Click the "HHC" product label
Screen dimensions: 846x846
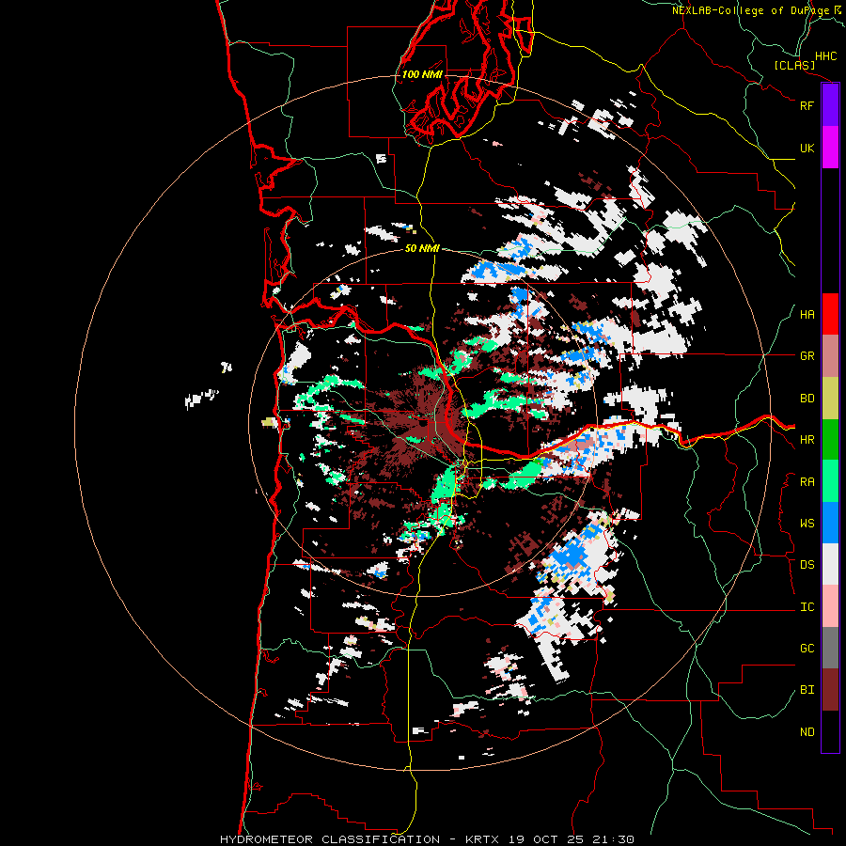coord(825,56)
